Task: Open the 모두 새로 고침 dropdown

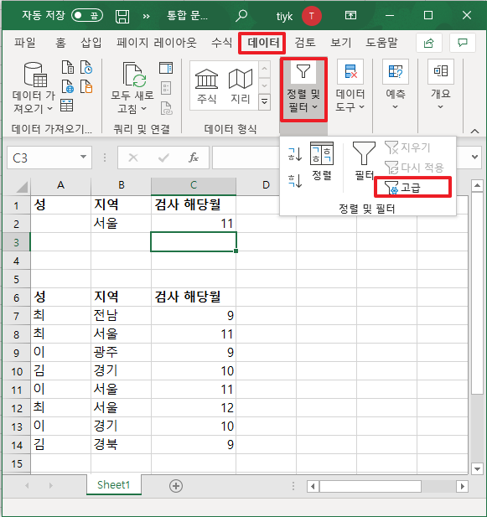Action: click(x=132, y=88)
